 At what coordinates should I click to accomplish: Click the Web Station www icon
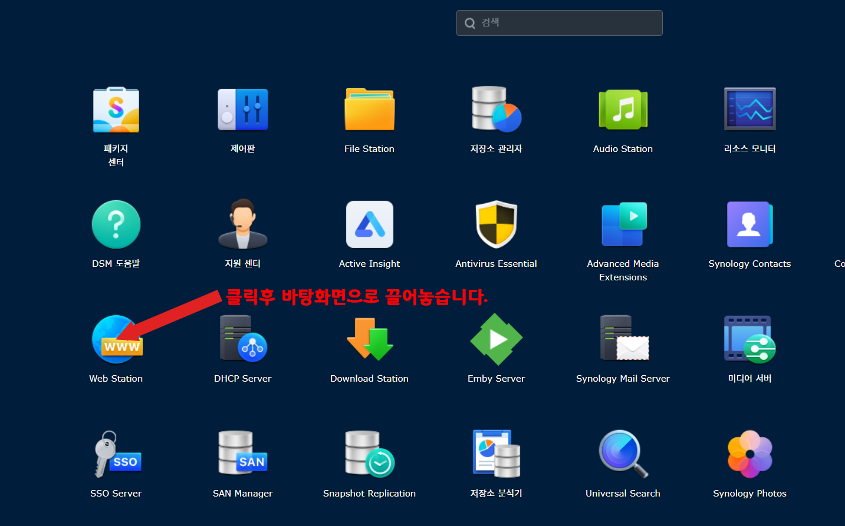point(117,339)
